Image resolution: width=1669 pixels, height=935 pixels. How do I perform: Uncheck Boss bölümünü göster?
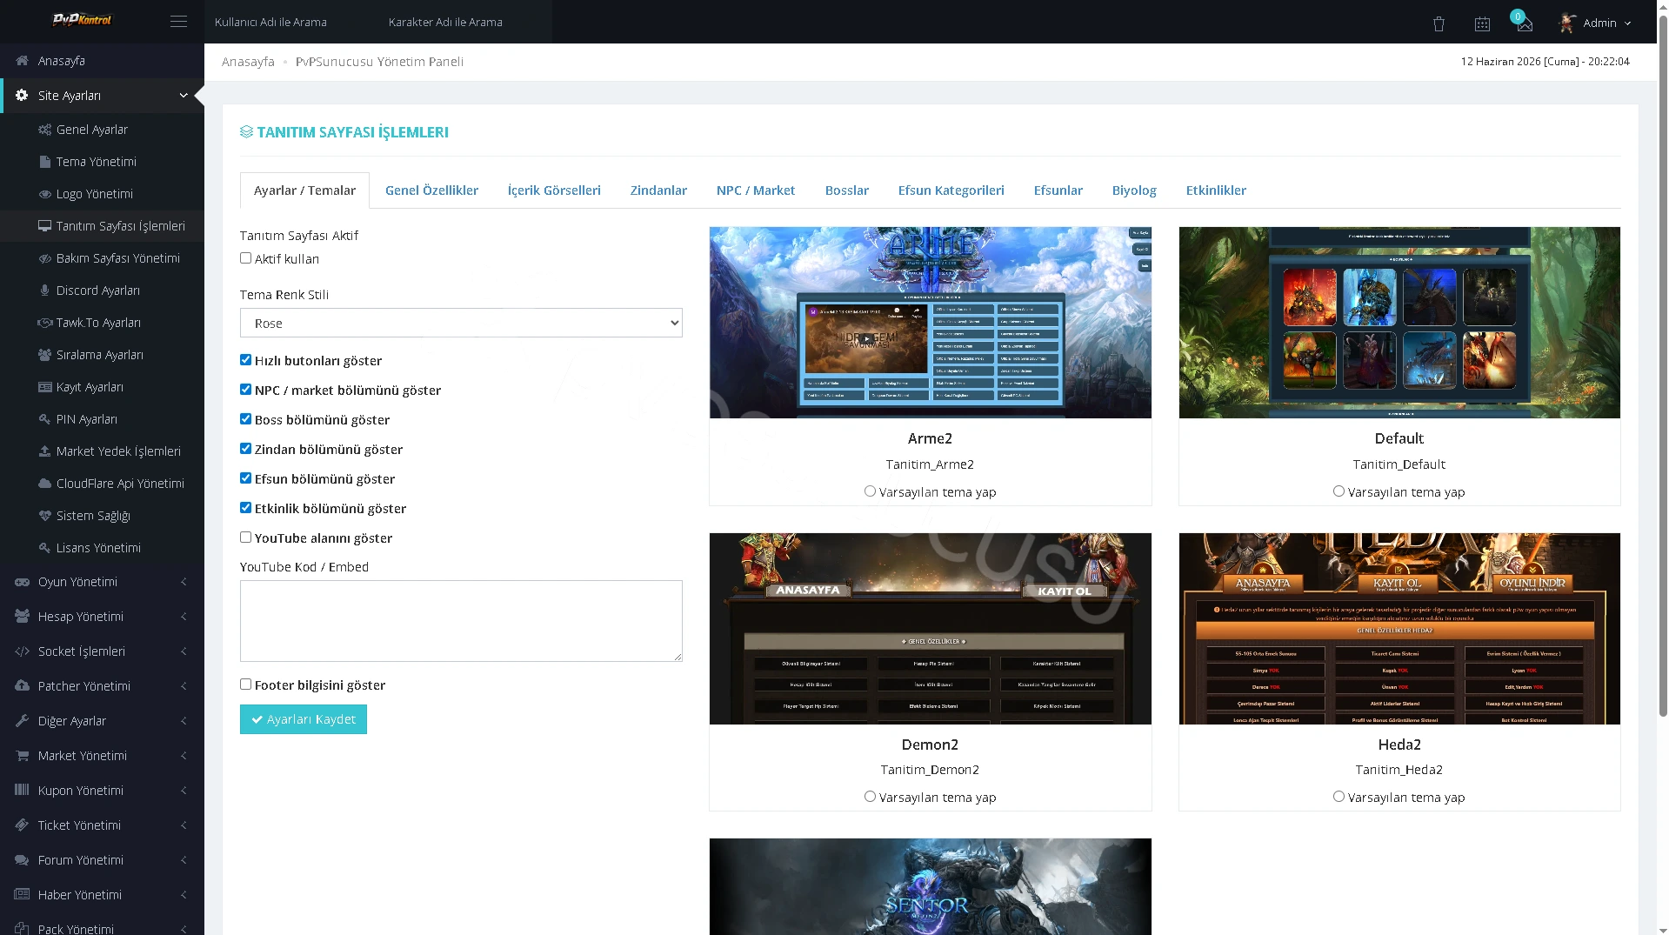coord(245,419)
